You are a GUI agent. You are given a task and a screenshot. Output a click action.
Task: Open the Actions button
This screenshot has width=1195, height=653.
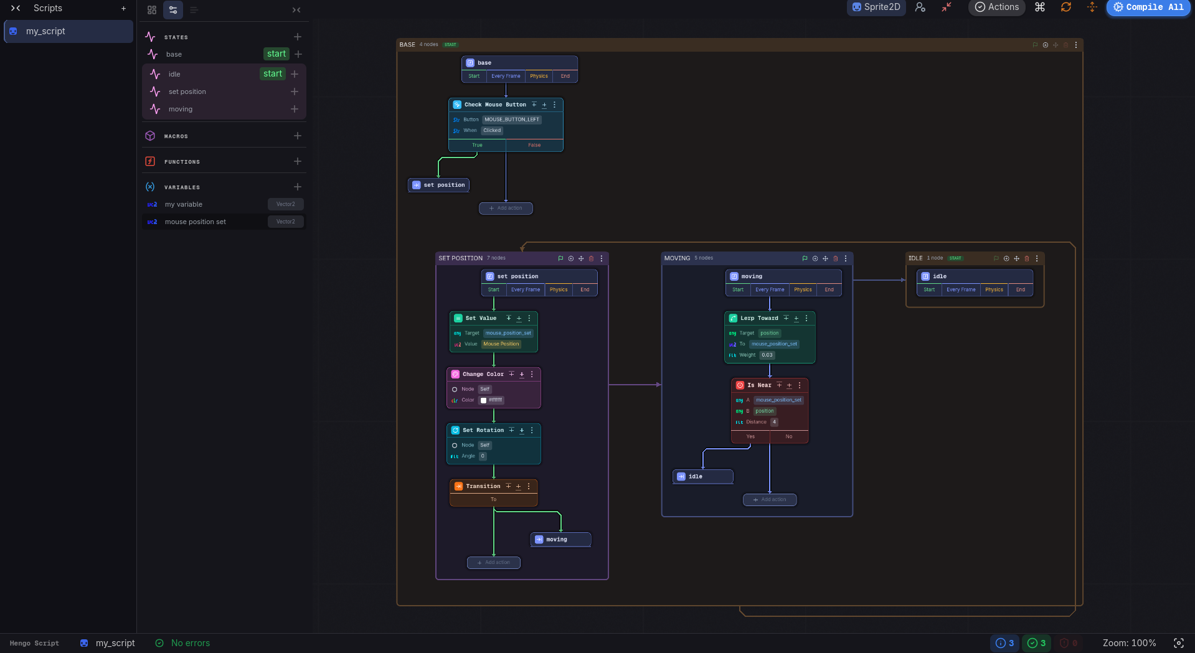pos(997,7)
